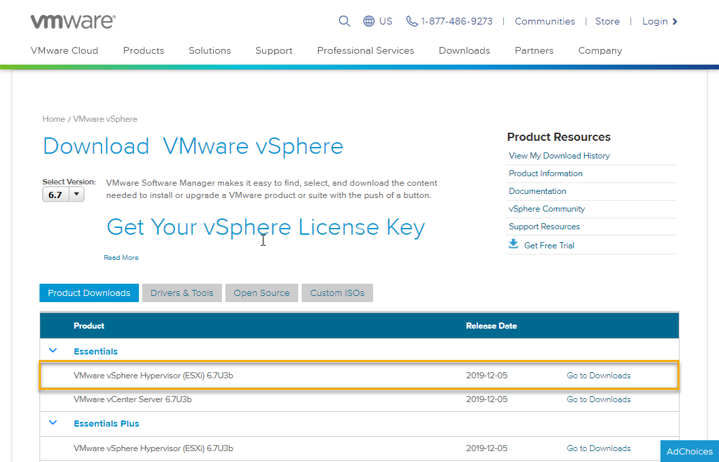719x462 pixels.
Task: Click the US region link
Action: [385, 21]
